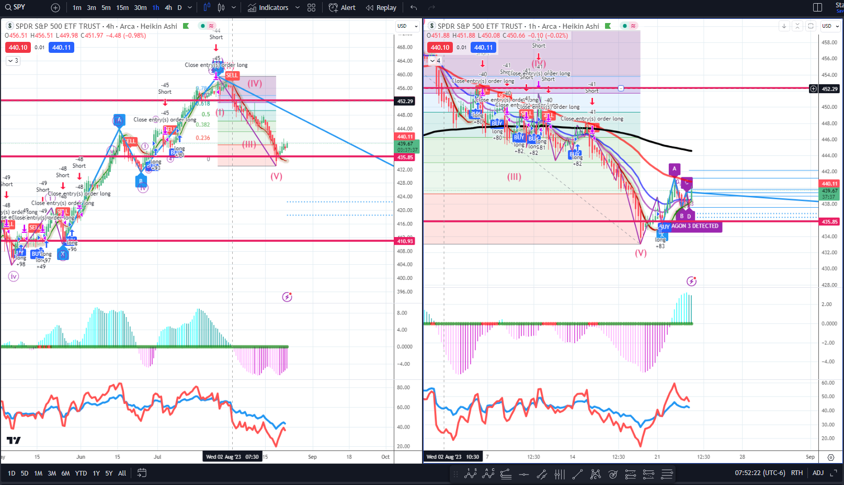This screenshot has height=485, width=844.
Task: Expand the 4 indicators legend on 1h chart
Action: [x=435, y=61]
